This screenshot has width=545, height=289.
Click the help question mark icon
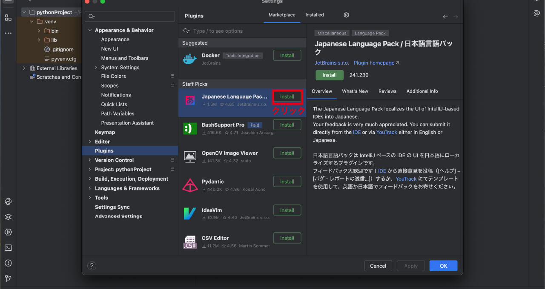pos(92,266)
